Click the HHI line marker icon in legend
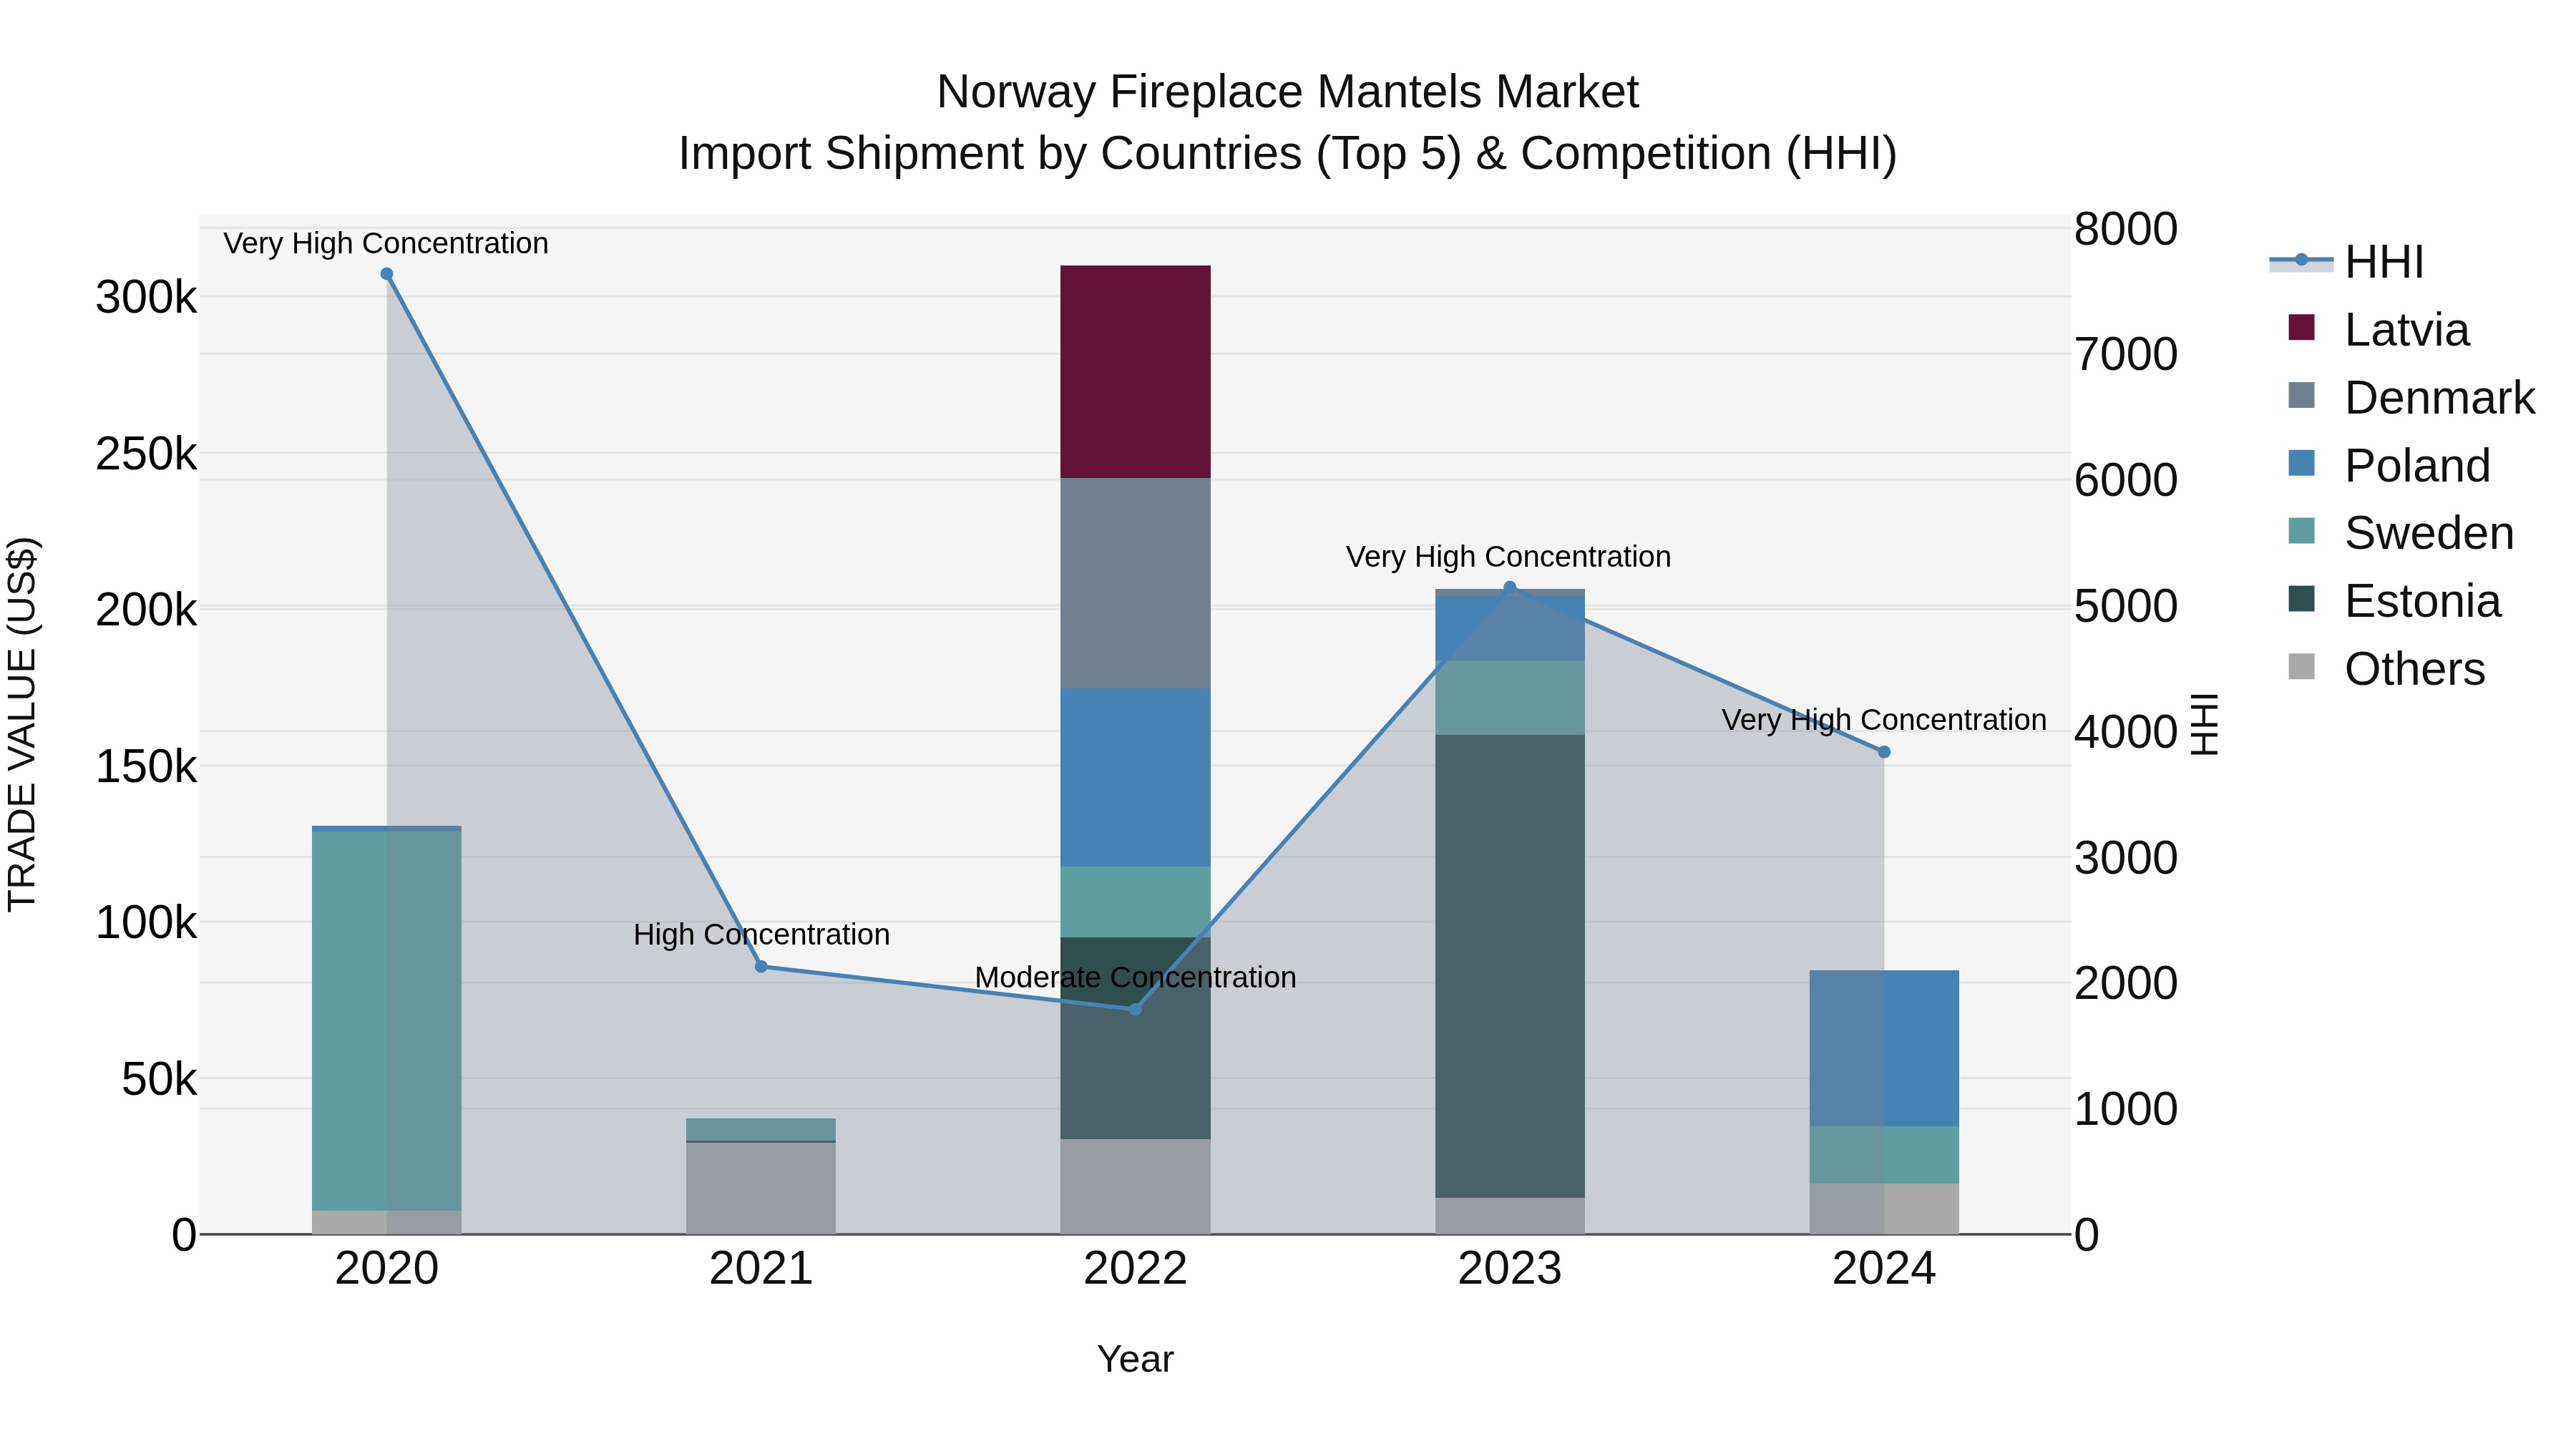The width and height of the screenshot is (2576, 1449). coord(2301,261)
